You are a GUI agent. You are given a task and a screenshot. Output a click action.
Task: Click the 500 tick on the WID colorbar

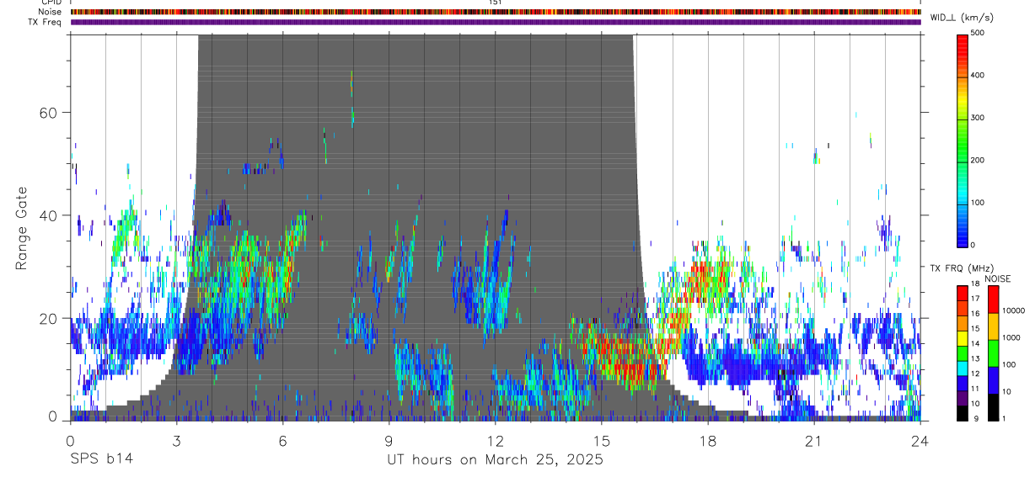tap(978, 34)
